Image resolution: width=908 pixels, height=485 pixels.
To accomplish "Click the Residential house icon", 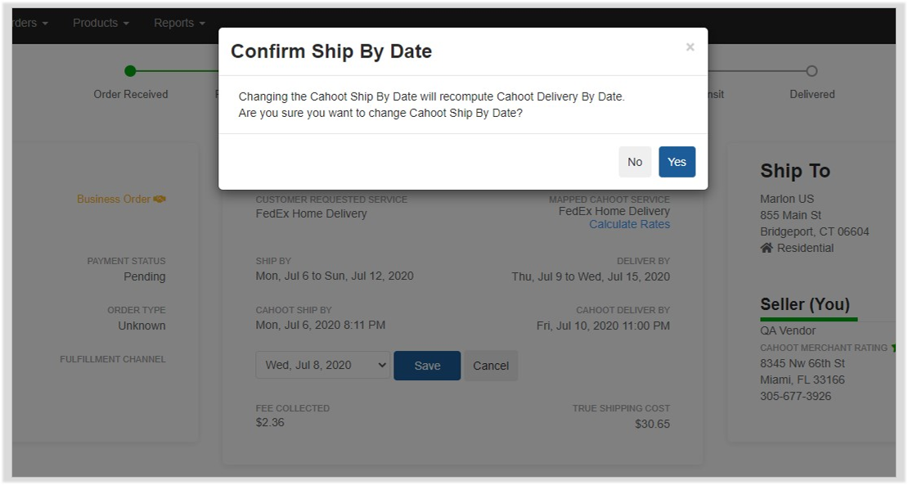I will (766, 248).
